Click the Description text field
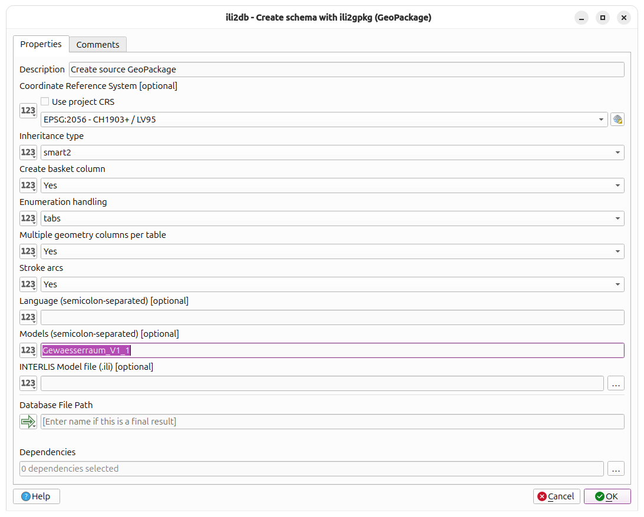 coord(346,69)
